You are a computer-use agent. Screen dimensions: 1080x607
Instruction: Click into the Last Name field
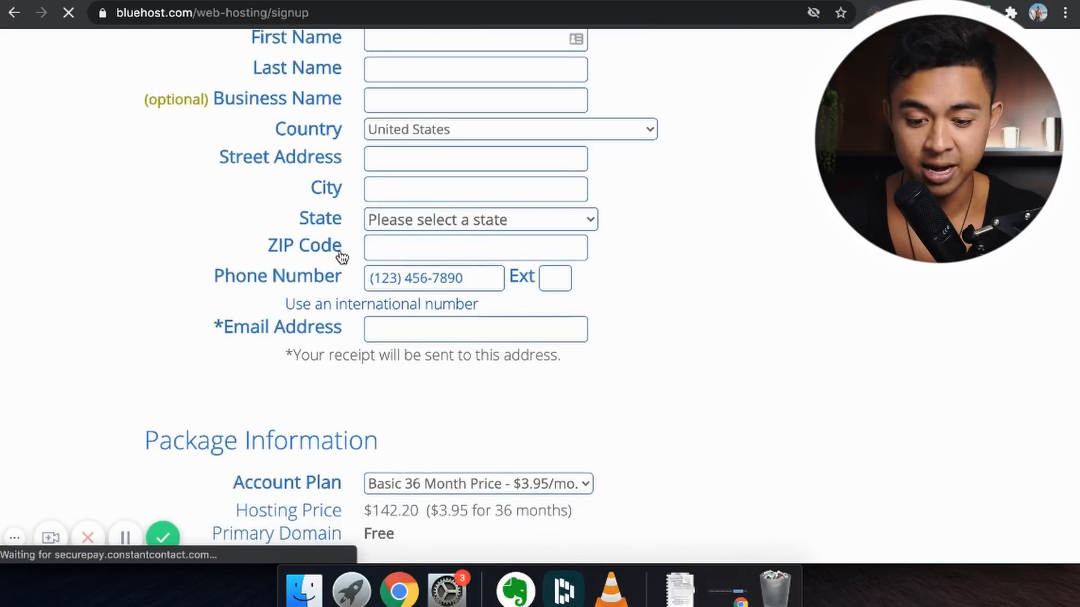pyautogui.click(x=476, y=69)
